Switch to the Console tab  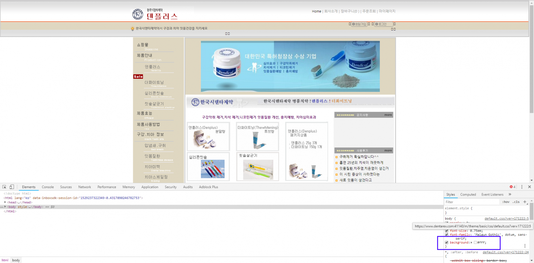point(48,187)
